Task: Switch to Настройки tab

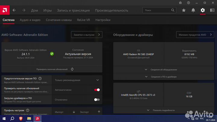Action: click(x=103, y=20)
